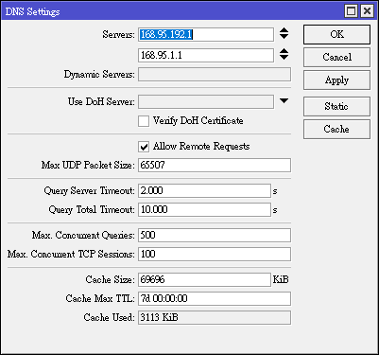Screen dimensions: 379x355
Task: Click down arrow beside server 168.95.1.1
Action: (x=284, y=58)
